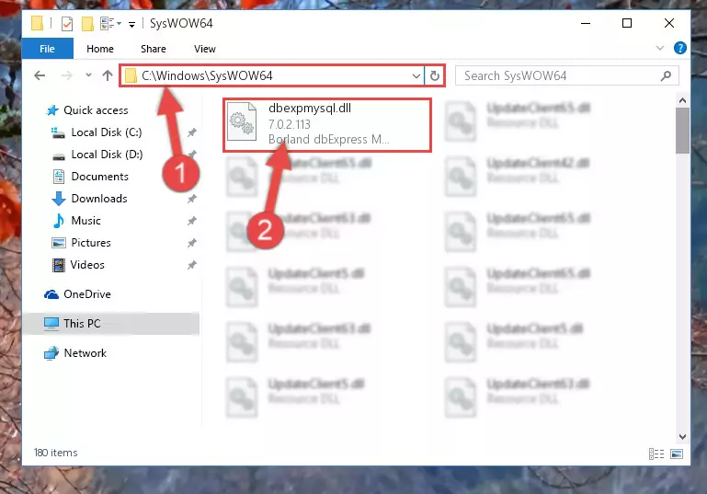Viewport: 707px width, 494px height.
Task: Click the Network icon in sidebar
Action: click(x=51, y=353)
